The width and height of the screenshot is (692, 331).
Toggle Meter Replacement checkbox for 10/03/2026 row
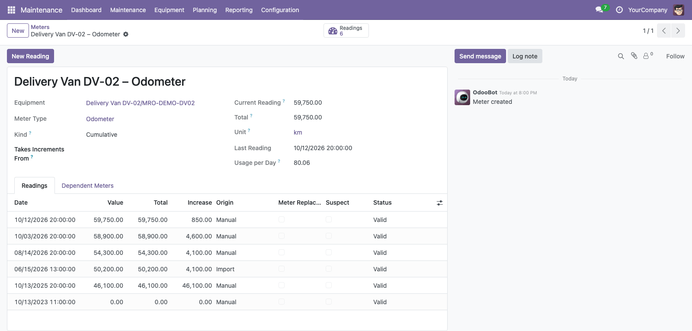pyautogui.click(x=282, y=236)
